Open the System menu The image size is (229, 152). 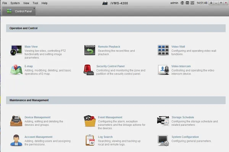15,3
